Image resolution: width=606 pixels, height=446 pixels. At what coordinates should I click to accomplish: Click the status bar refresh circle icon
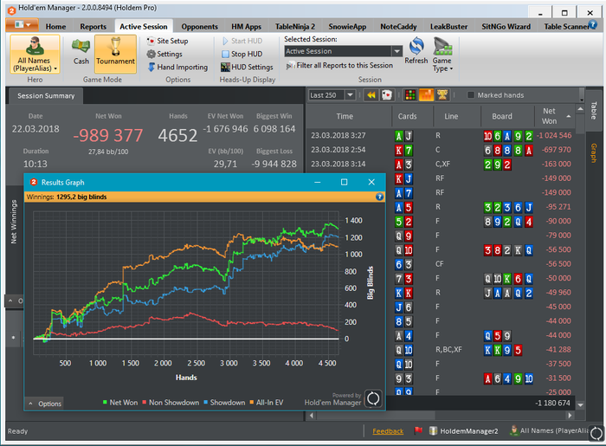tap(596, 433)
